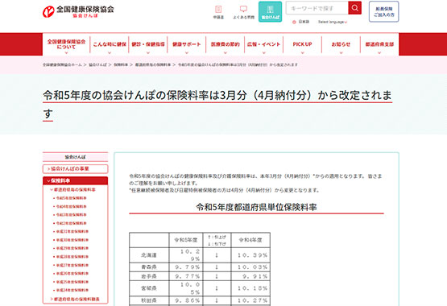Open the 広報・イベント menu

tap(263, 44)
